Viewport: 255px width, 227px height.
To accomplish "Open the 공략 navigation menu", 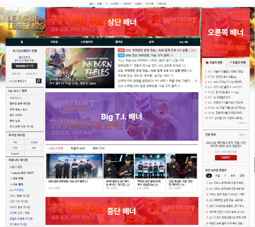I will (151, 42).
